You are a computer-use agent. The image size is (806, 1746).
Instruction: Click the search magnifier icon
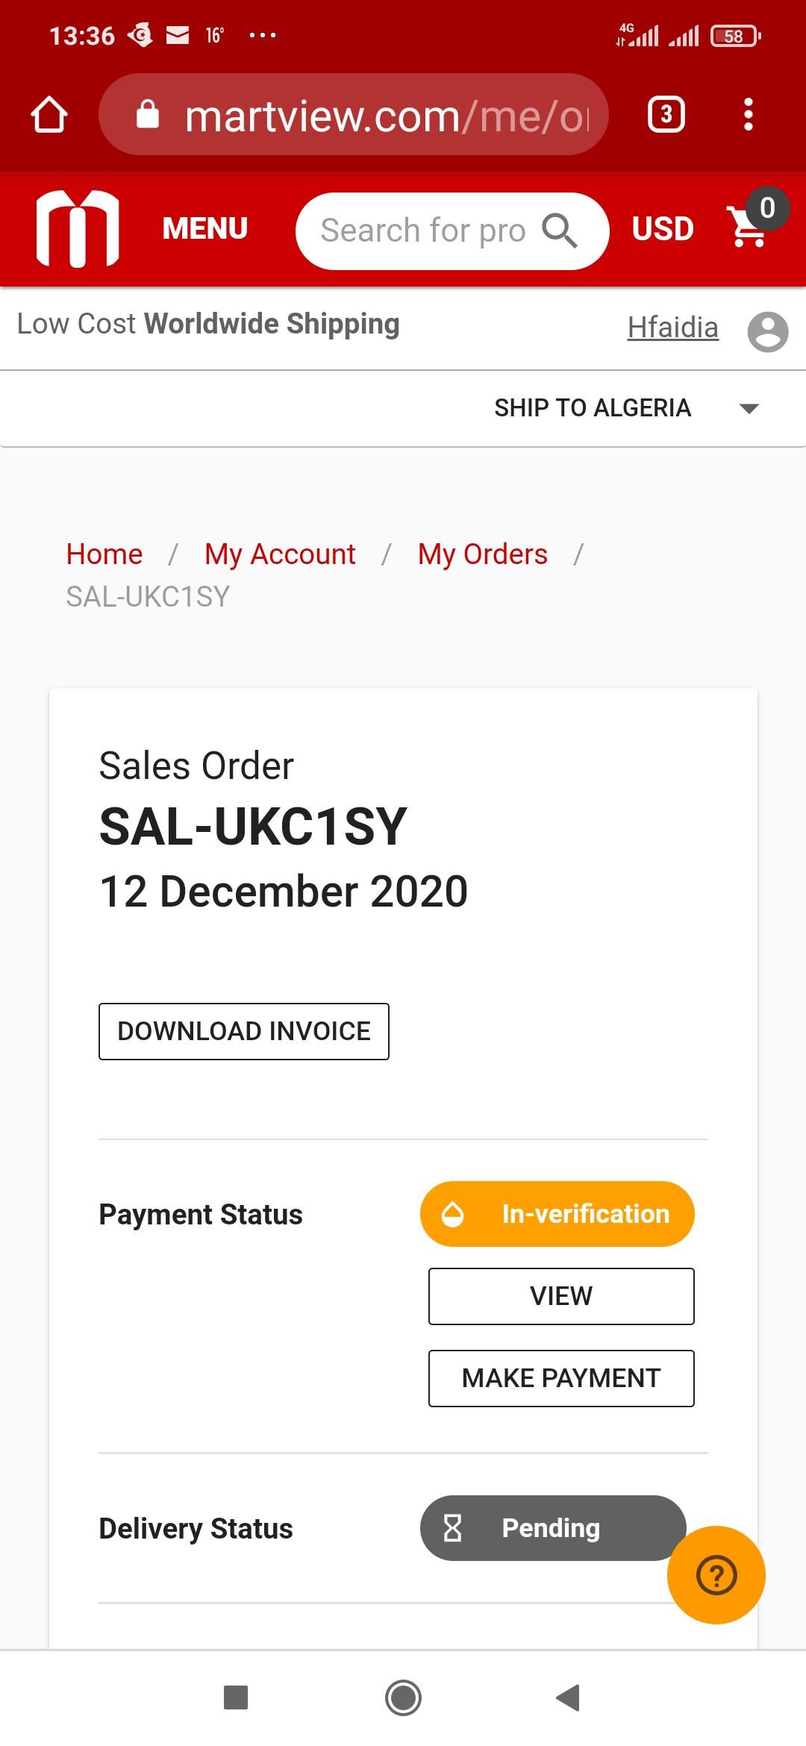pyautogui.click(x=560, y=230)
